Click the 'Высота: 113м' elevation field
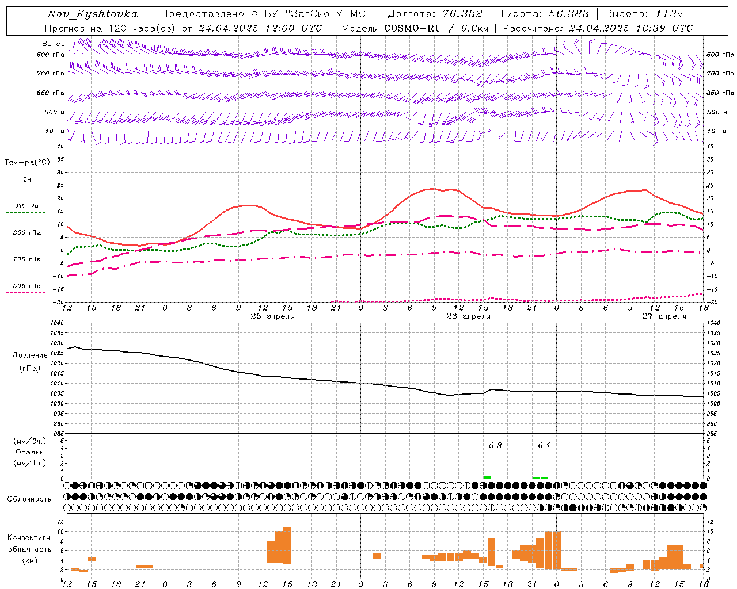The image size is (737, 589). pos(645,14)
